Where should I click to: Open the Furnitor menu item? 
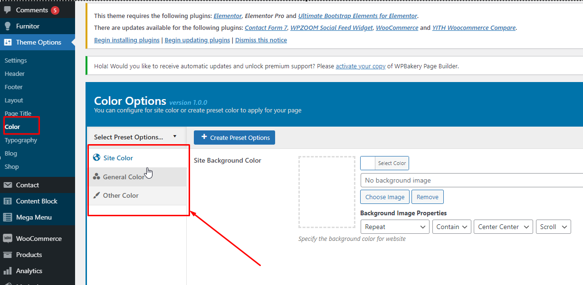tap(38, 26)
